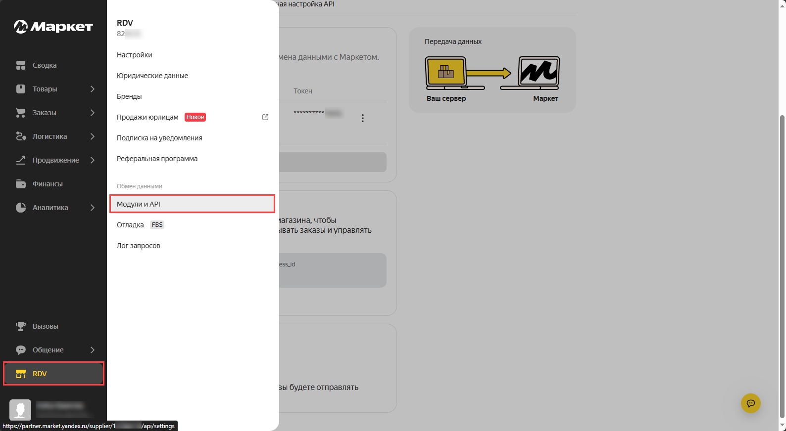This screenshot has height=431, width=786.
Task: Click the Товары box icon
Action: tap(21, 89)
